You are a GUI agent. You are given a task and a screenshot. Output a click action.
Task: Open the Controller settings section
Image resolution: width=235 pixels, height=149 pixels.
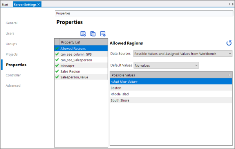13,75
